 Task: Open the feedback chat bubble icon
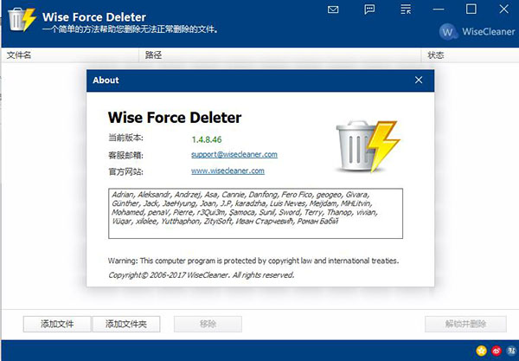[369, 10]
